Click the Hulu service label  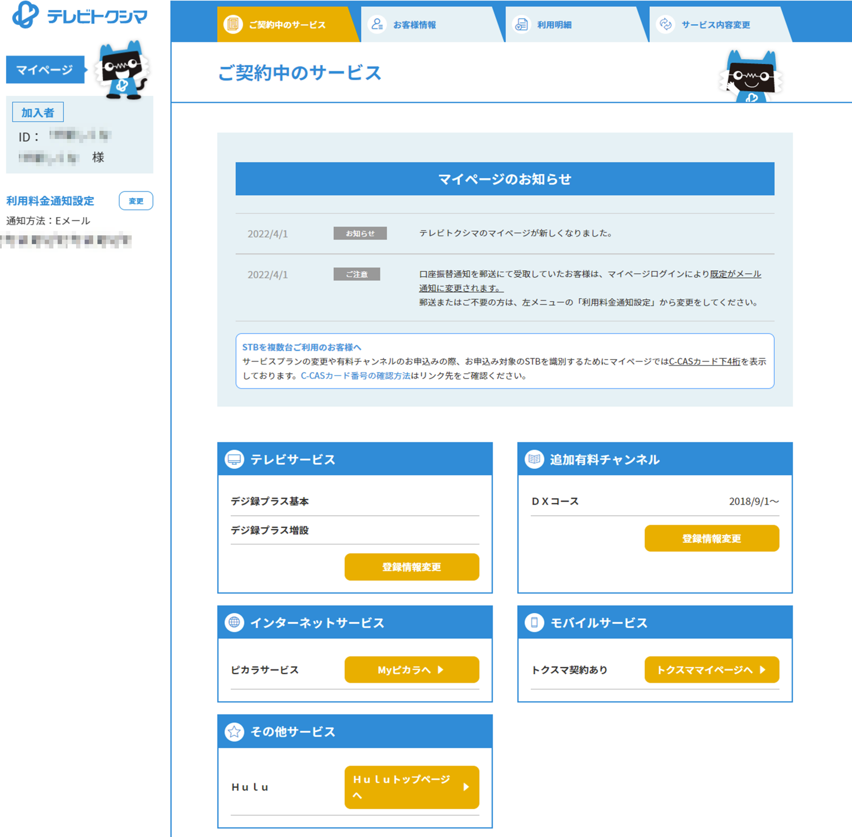(x=250, y=787)
